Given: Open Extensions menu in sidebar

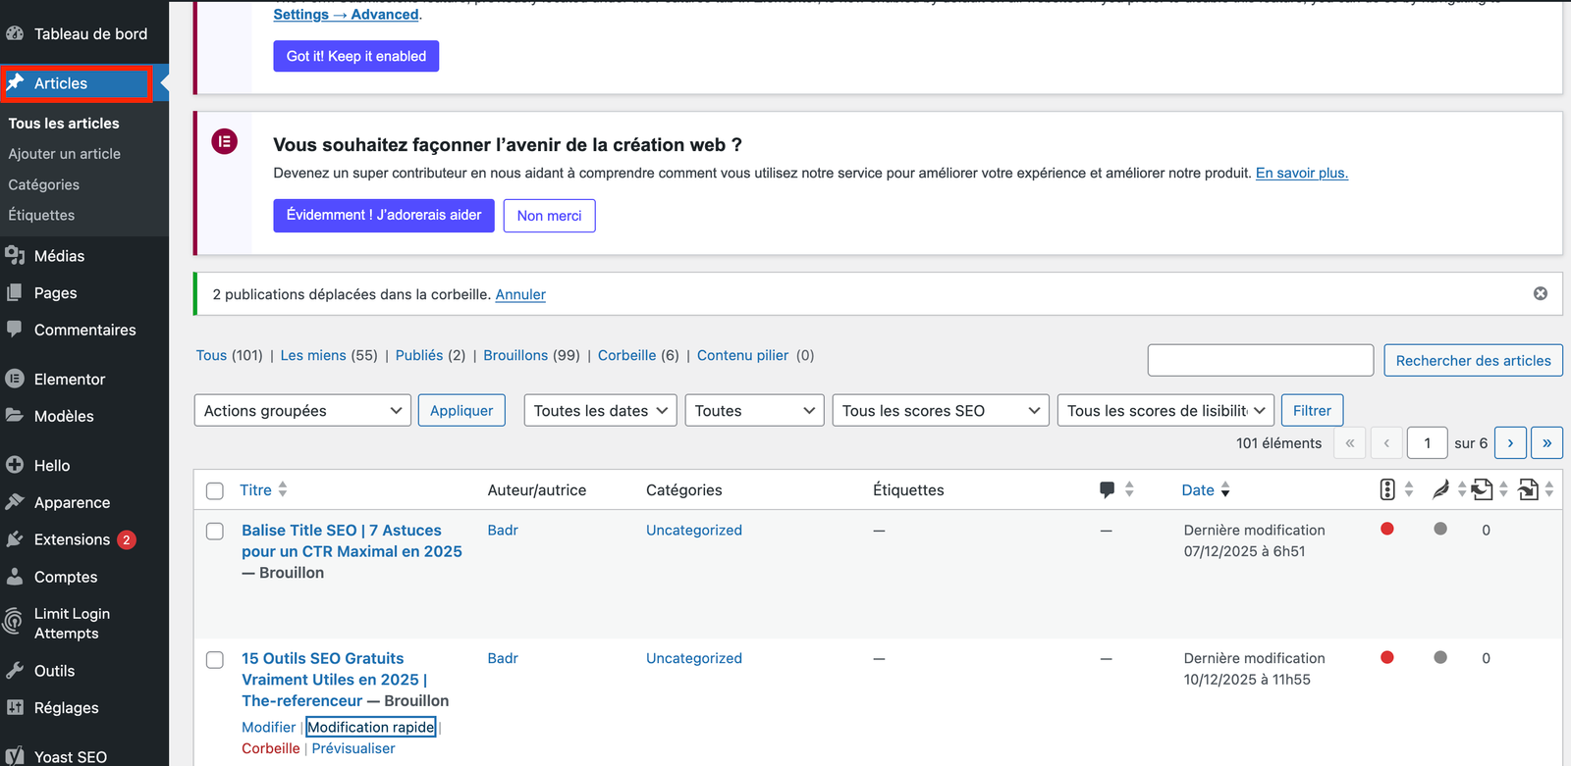Looking at the screenshot, I should [72, 539].
